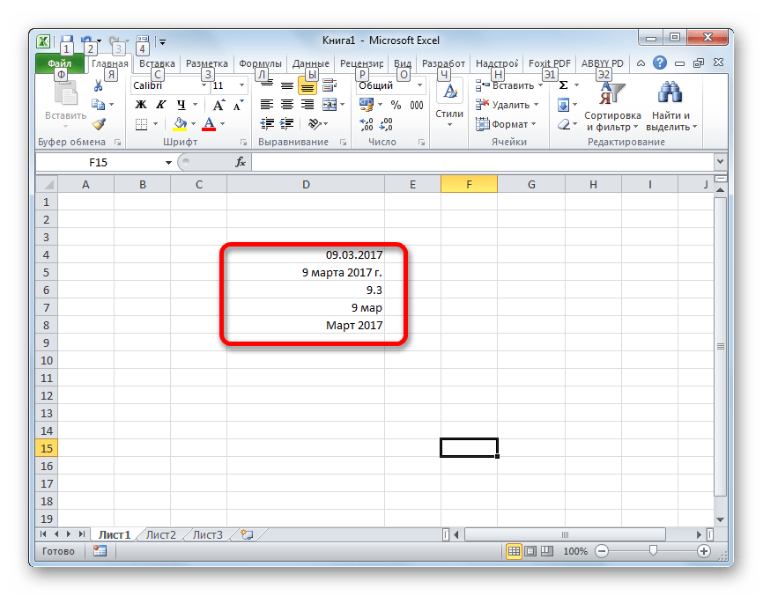763x596 pixels.
Task: Open the font color dropdown arrow
Action: (x=222, y=124)
